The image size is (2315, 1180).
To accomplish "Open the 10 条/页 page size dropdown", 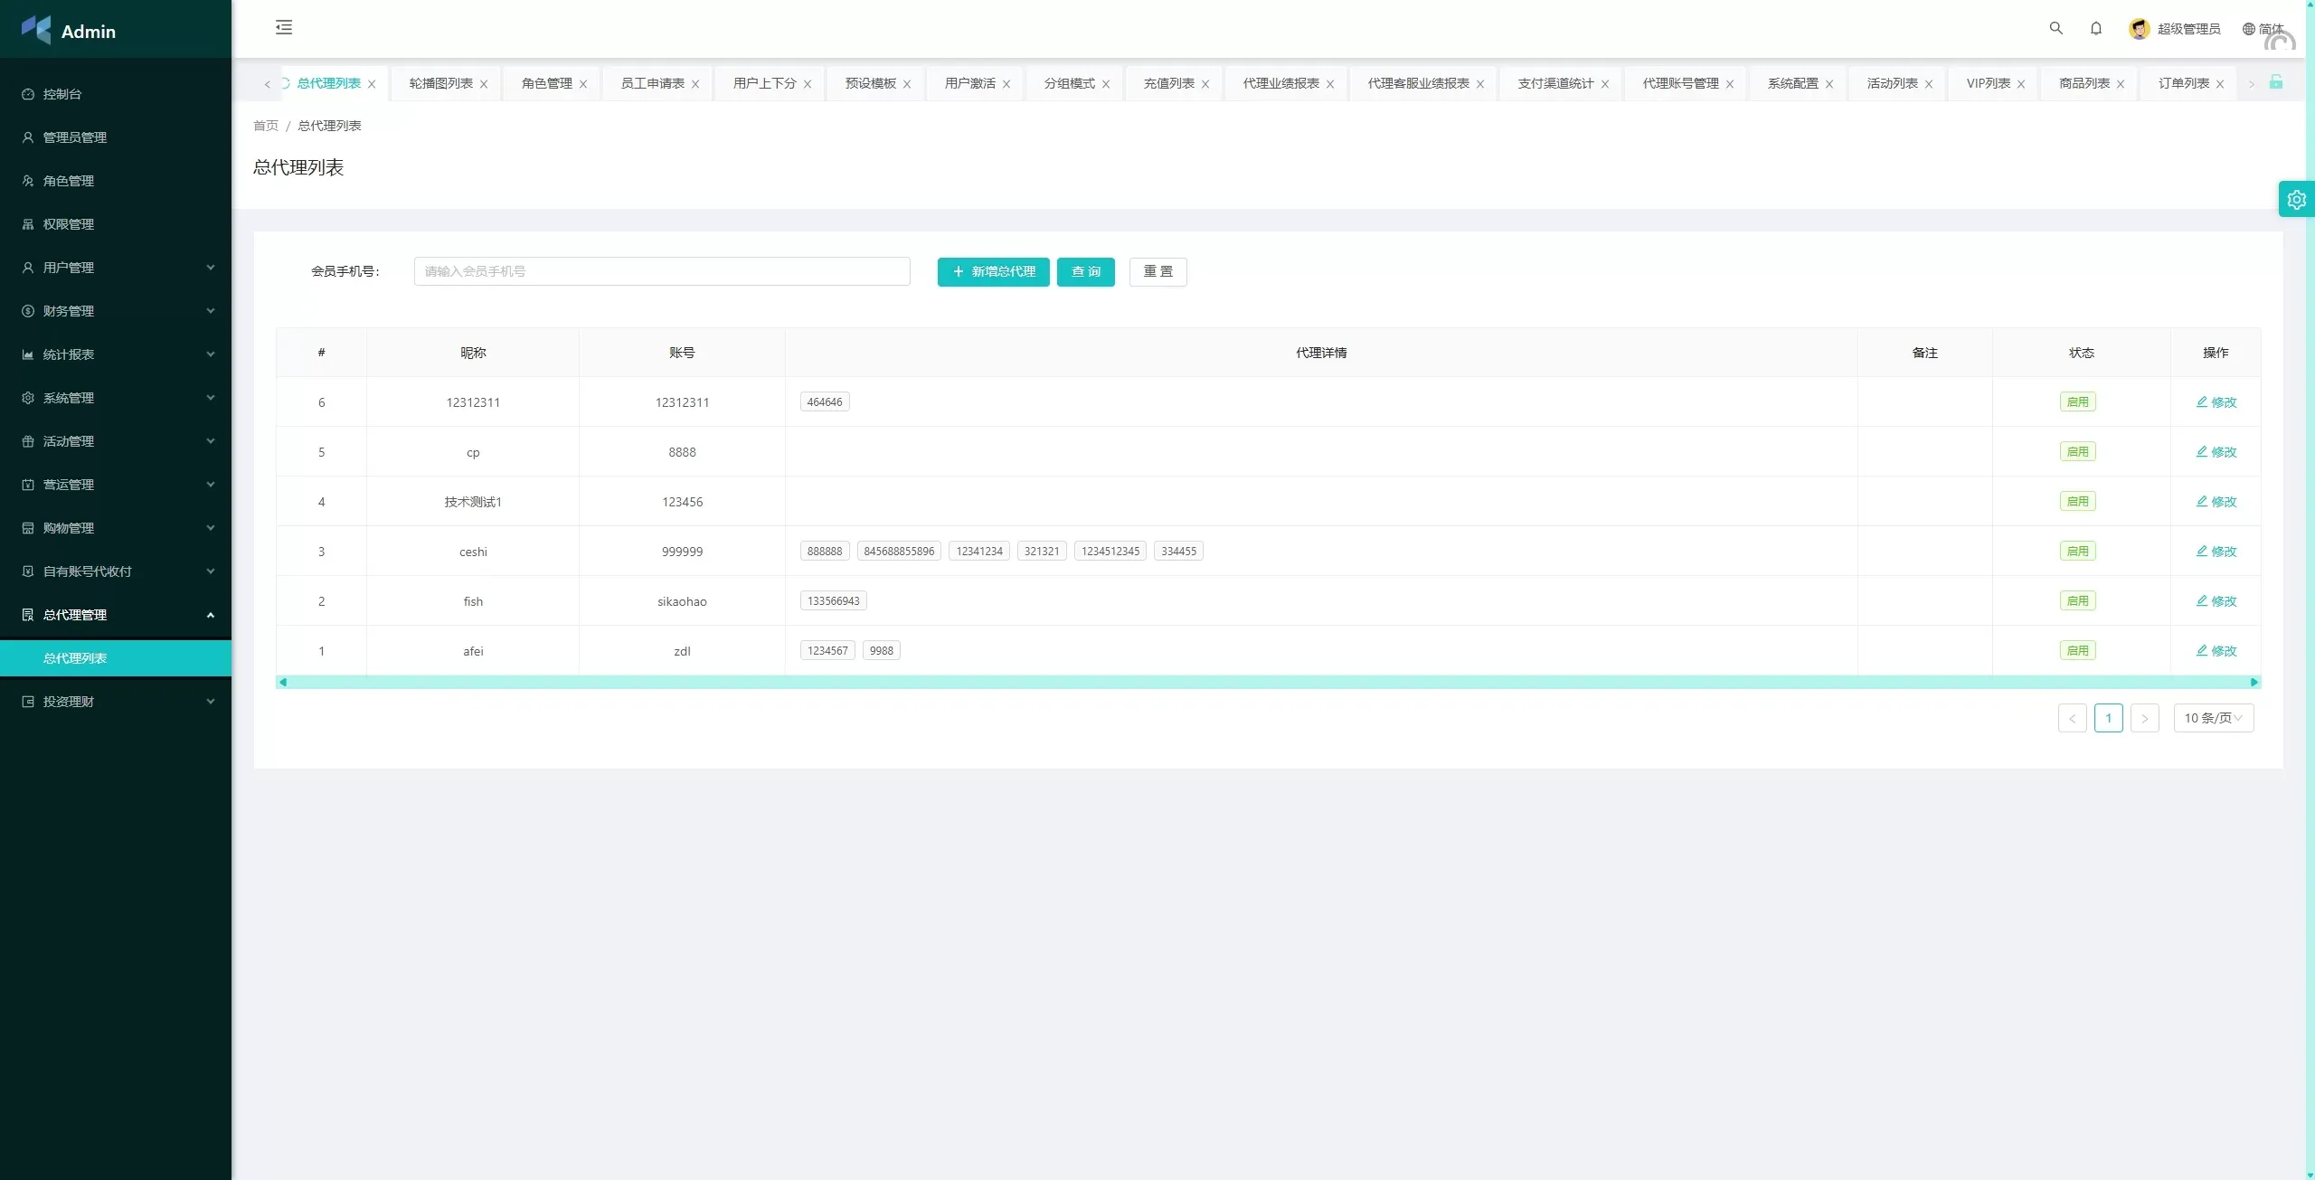I will 2213,718.
